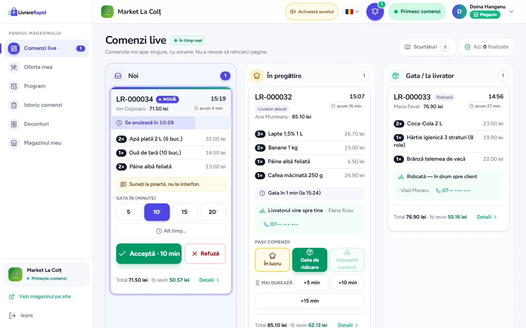Click the clock icon beside Se anulează
Image resolution: width=526 pixels, height=328 pixels.
pos(119,123)
